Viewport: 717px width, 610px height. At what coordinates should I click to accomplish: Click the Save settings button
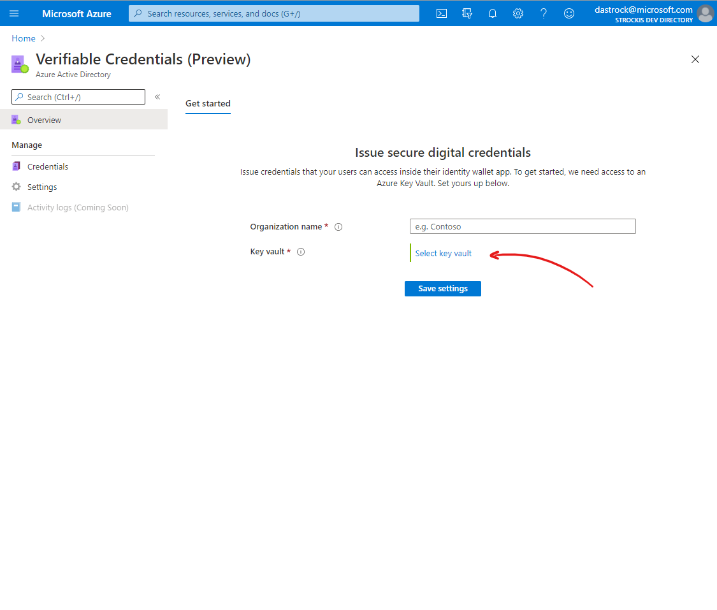pos(443,289)
